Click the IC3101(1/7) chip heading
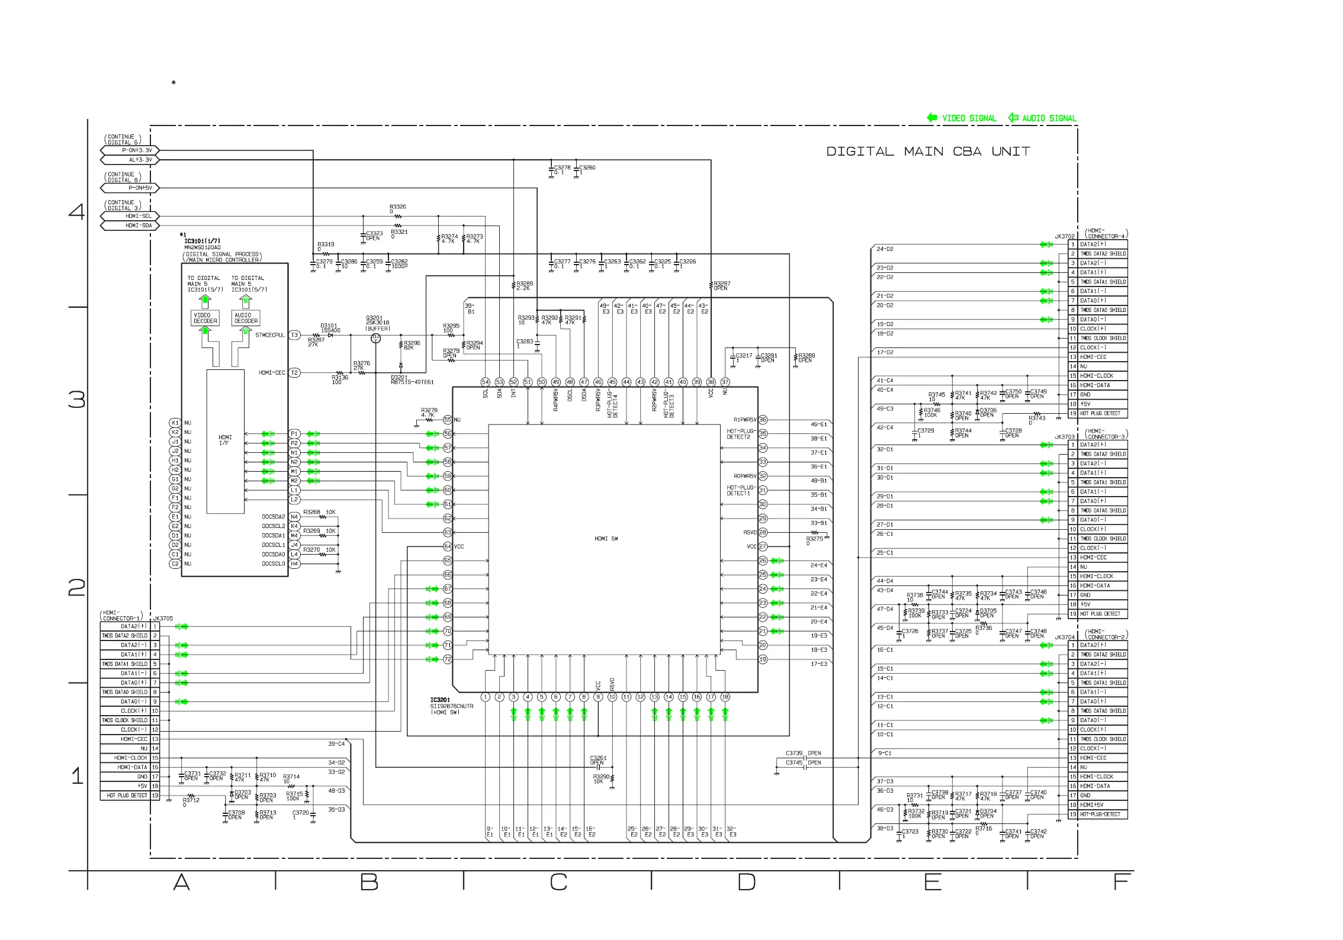This screenshot has width=1343, height=940. 202,241
